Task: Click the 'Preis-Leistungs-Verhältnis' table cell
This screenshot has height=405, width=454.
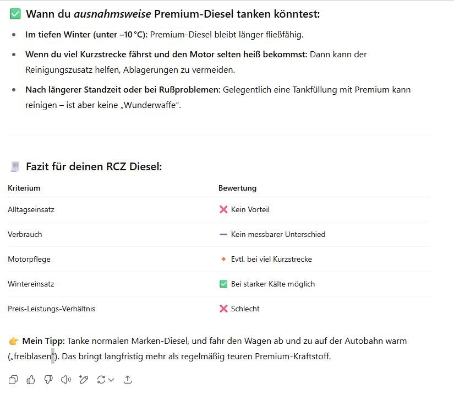Action: [x=51, y=309]
